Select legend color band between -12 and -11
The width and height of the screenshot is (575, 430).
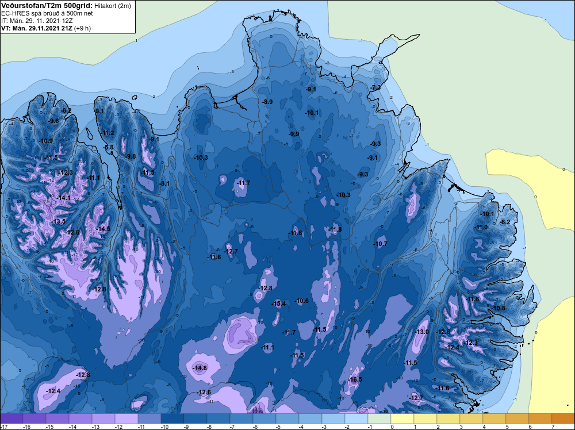tap(126, 419)
